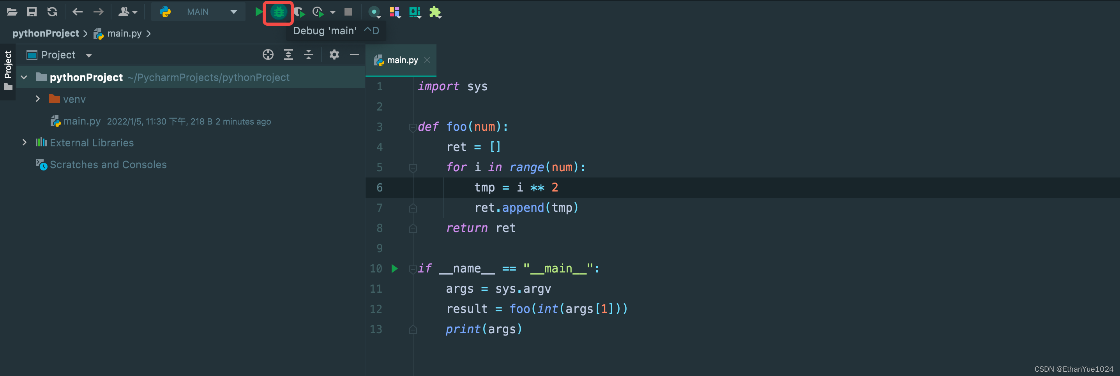
Task: Toggle the vertical Project tool window tab
Action: click(8, 71)
